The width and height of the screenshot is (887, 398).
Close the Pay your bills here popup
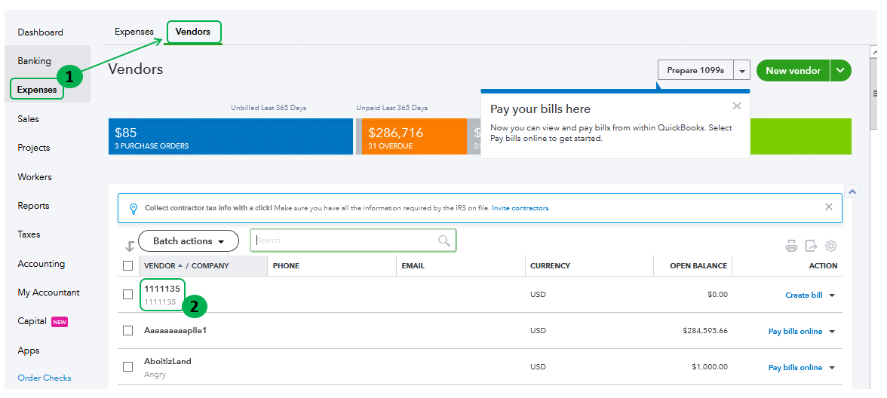[737, 106]
